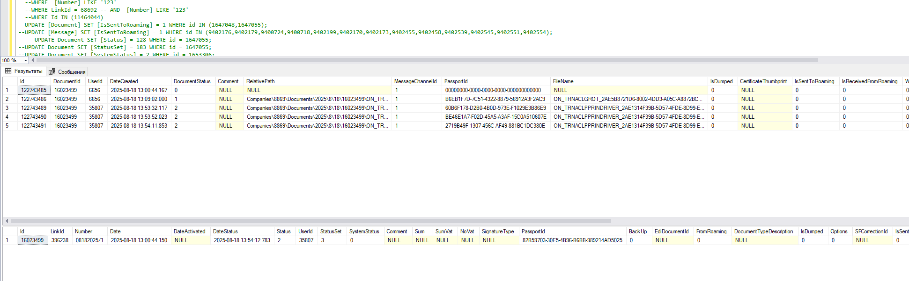Click PassportId value 2719B49F-1307-456C-AF49-881BC1DC380E
The width and height of the screenshot is (909, 281).
pyautogui.click(x=495, y=126)
